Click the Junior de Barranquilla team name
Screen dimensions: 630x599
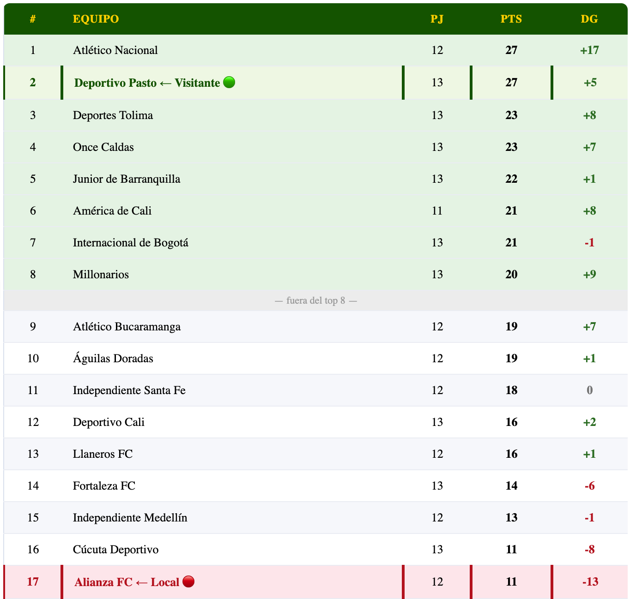coord(127,179)
